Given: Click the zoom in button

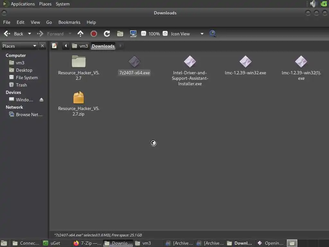Looking at the screenshot, I should tap(165, 33).
